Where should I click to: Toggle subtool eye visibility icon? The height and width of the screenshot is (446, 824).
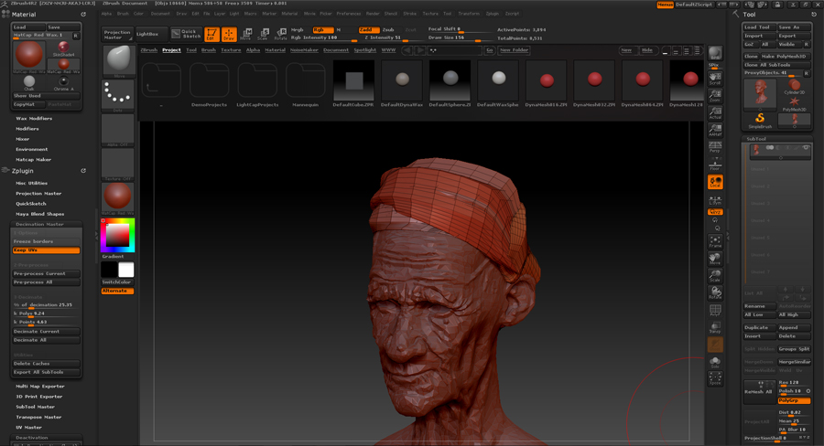pos(806,148)
